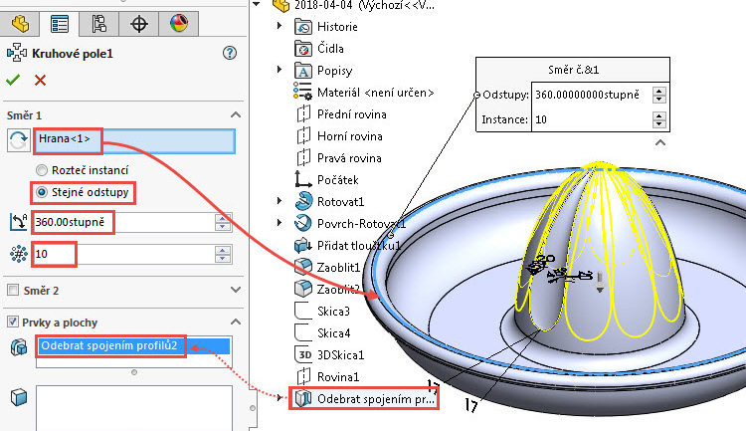746x431 pixels.
Task: Click the Instance field in callout
Action: pos(592,119)
